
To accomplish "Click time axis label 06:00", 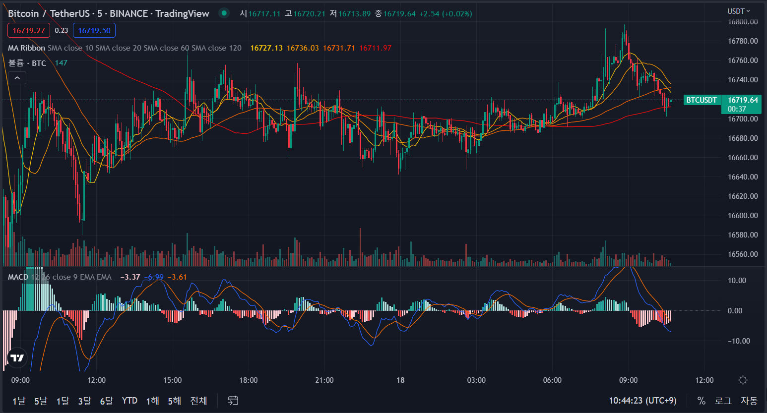I will tap(552, 380).
